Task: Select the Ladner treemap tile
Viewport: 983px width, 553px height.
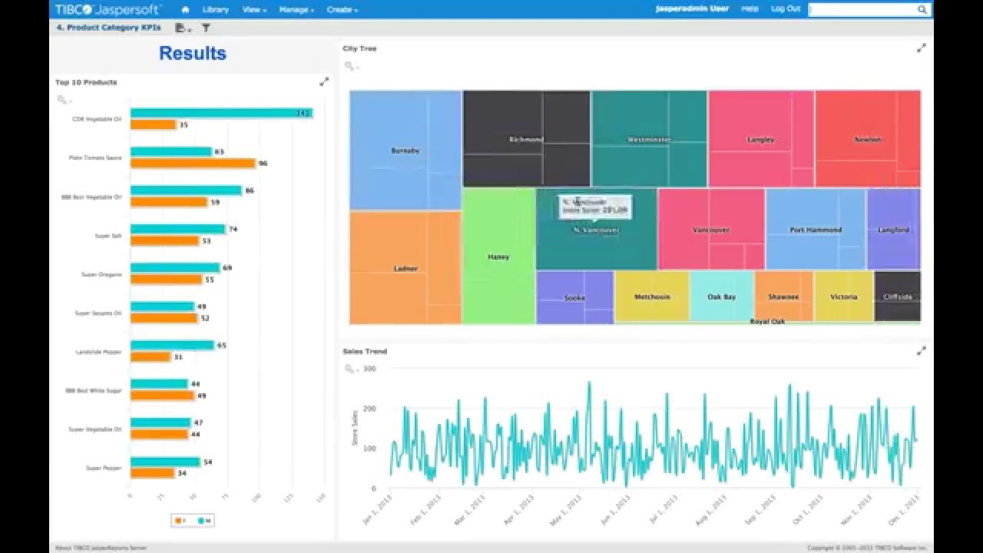Action: pos(405,268)
